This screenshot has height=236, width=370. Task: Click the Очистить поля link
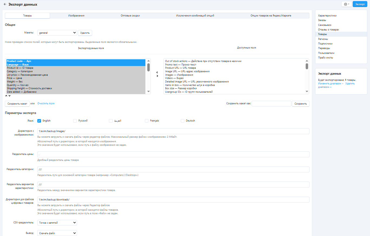tap(46, 103)
